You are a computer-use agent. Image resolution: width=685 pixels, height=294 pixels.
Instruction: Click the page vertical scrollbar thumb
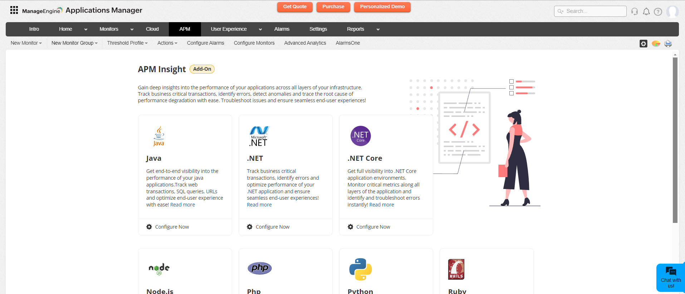pyautogui.click(x=675, y=140)
